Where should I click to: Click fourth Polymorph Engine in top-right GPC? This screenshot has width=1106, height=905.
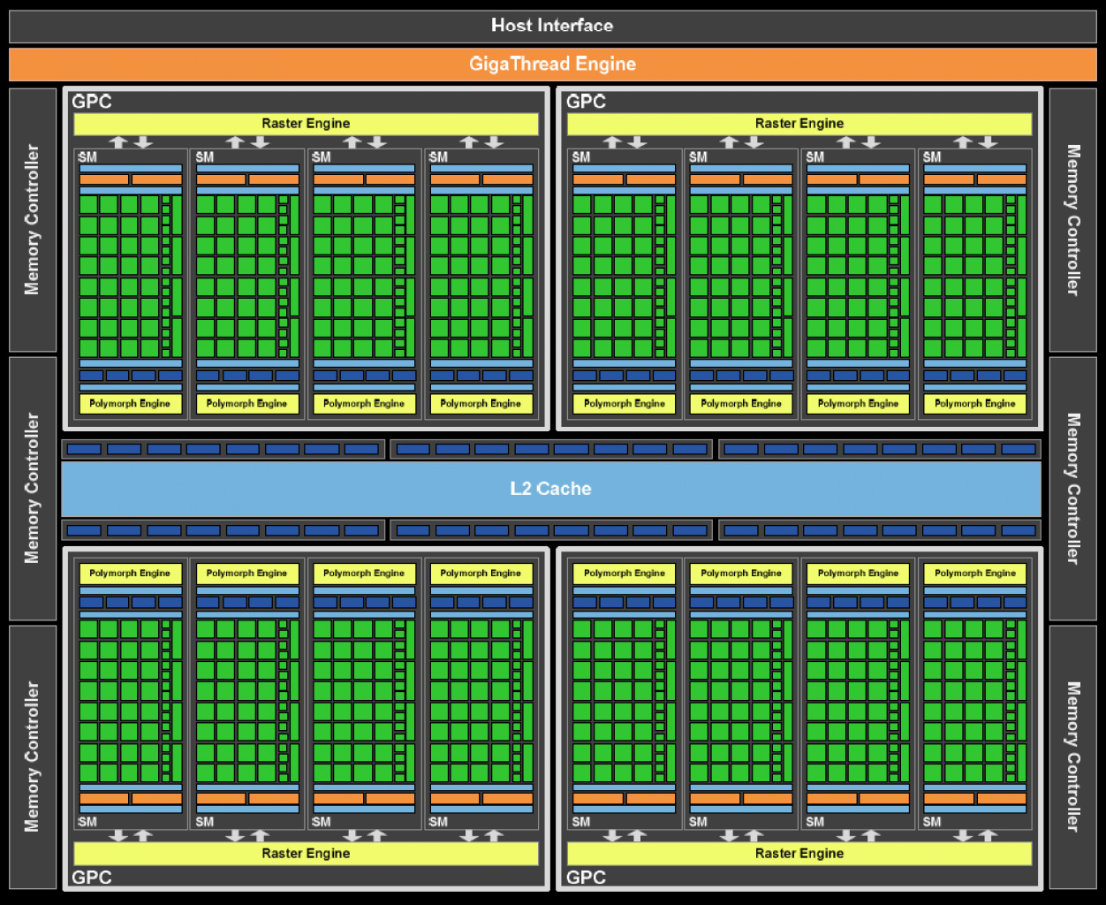click(975, 404)
